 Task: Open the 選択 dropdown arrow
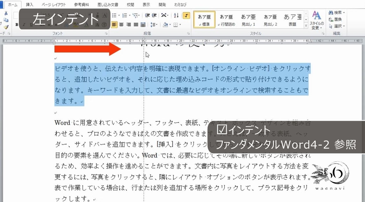(344, 26)
